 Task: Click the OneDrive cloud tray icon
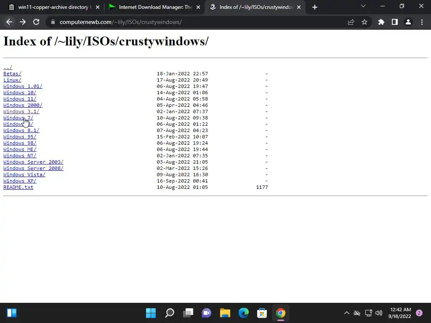[357, 313]
